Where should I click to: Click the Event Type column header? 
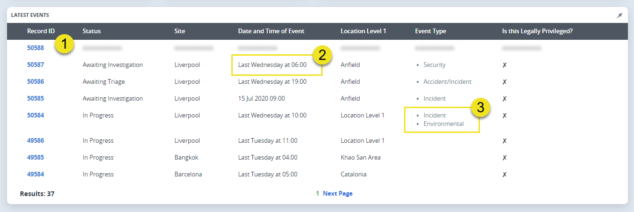pyautogui.click(x=430, y=31)
